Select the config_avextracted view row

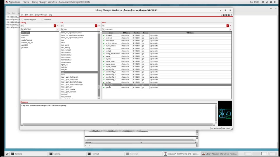167,53
